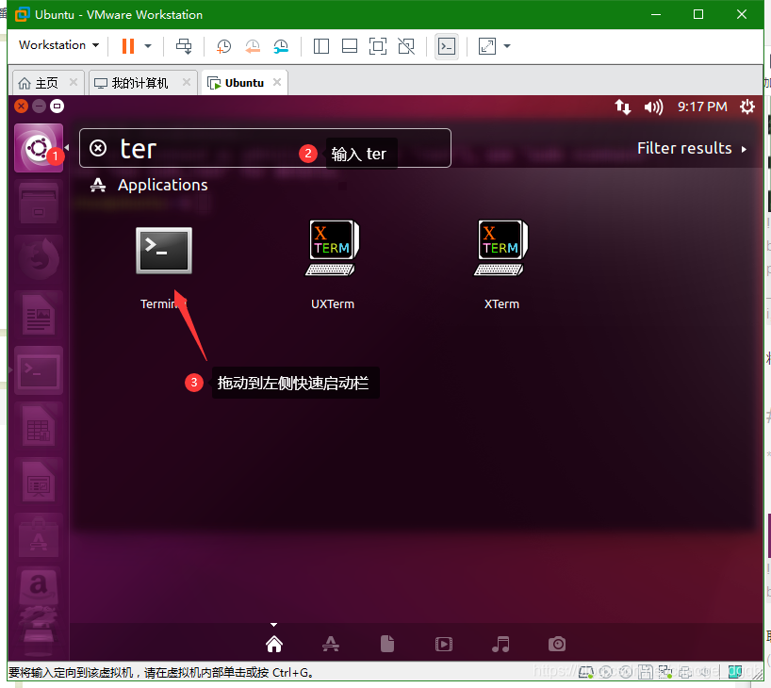Open the sound volume indicator
This screenshot has width=771, height=688.
coord(653,106)
